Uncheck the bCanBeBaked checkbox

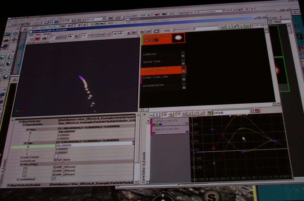coord(53,179)
